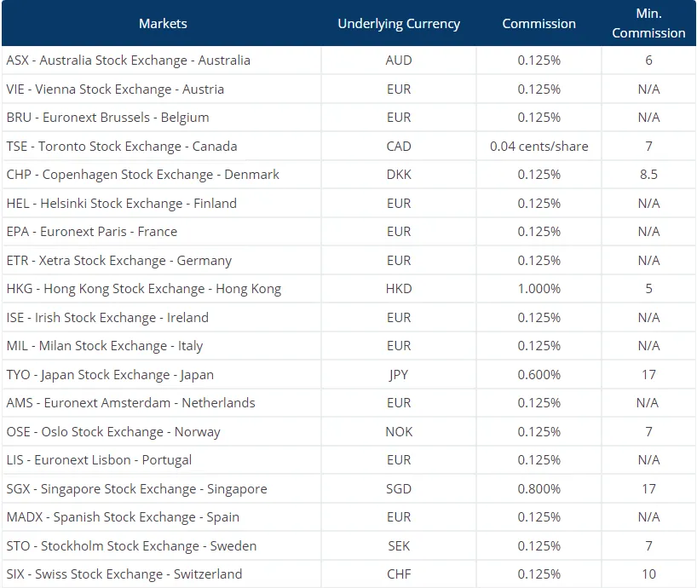Screen dimensions: 697x588
Task: Click the 8.5 minimum commission value
Action: (648, 175)
